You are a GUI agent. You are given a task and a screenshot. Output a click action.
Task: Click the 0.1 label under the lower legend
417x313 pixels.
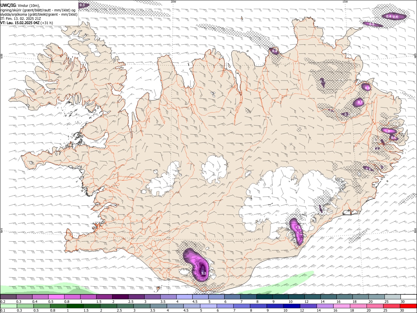(3, 310)
